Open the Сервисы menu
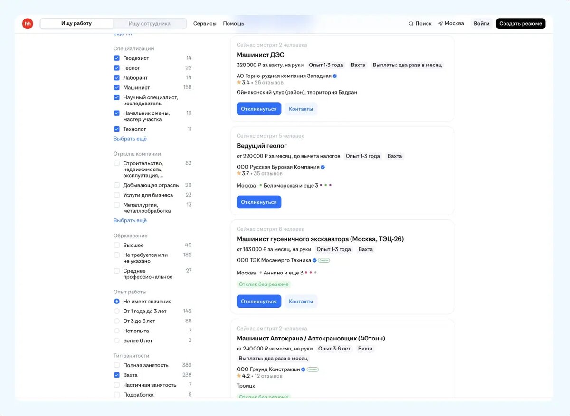570x416 pixels. tap(205, 23)
